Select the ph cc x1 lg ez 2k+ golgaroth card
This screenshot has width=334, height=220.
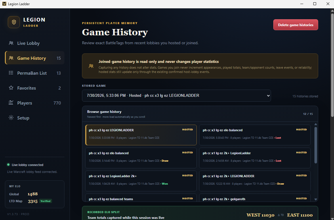pyautogui.click(x=255, y=198)
